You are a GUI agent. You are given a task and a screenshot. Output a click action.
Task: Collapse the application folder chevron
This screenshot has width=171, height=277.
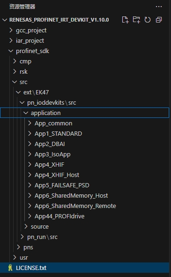coord(26,113)
